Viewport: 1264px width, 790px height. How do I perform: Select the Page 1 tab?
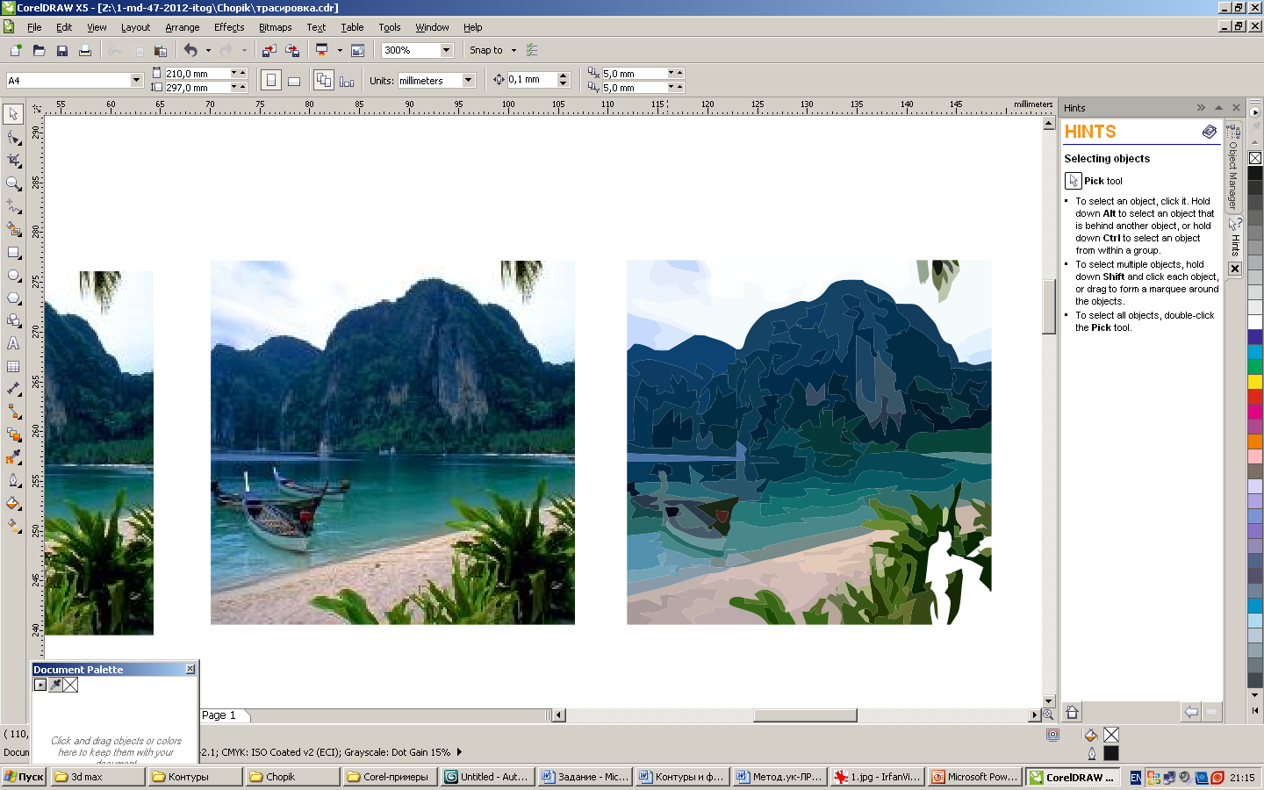(219, 715)
